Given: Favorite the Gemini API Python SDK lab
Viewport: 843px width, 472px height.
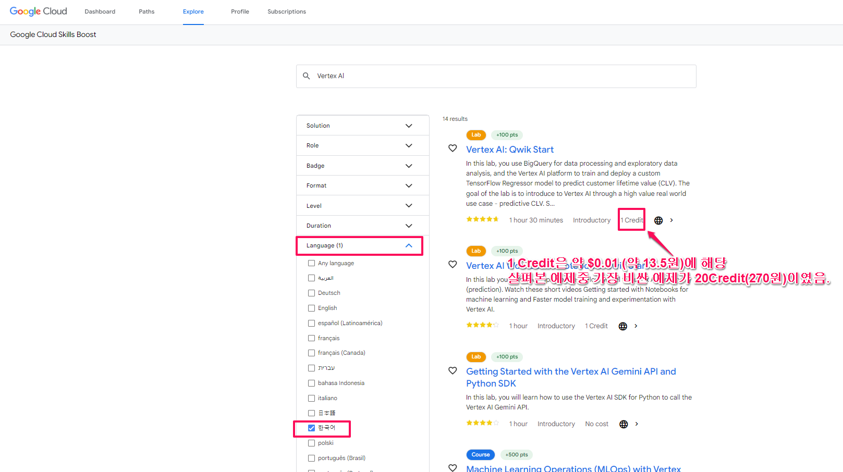Looking at the screenshot, I should pos(453,371).
